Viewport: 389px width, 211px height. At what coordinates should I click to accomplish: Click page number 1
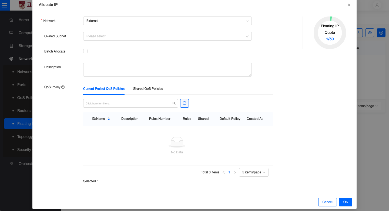pyautogui.click(x=229, y=172)
